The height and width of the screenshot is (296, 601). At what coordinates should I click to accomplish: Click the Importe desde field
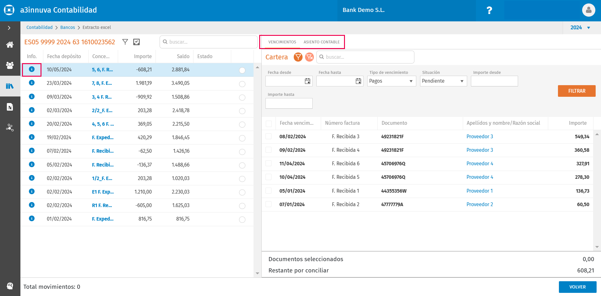coord(494,81)
